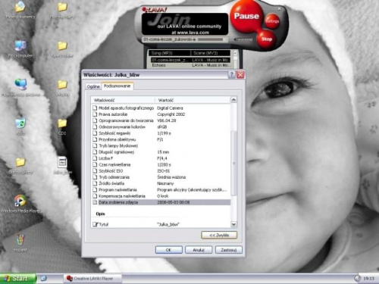Click the LAVA! logo in the player
Screen dimensions: 379x284
(154, 10)
